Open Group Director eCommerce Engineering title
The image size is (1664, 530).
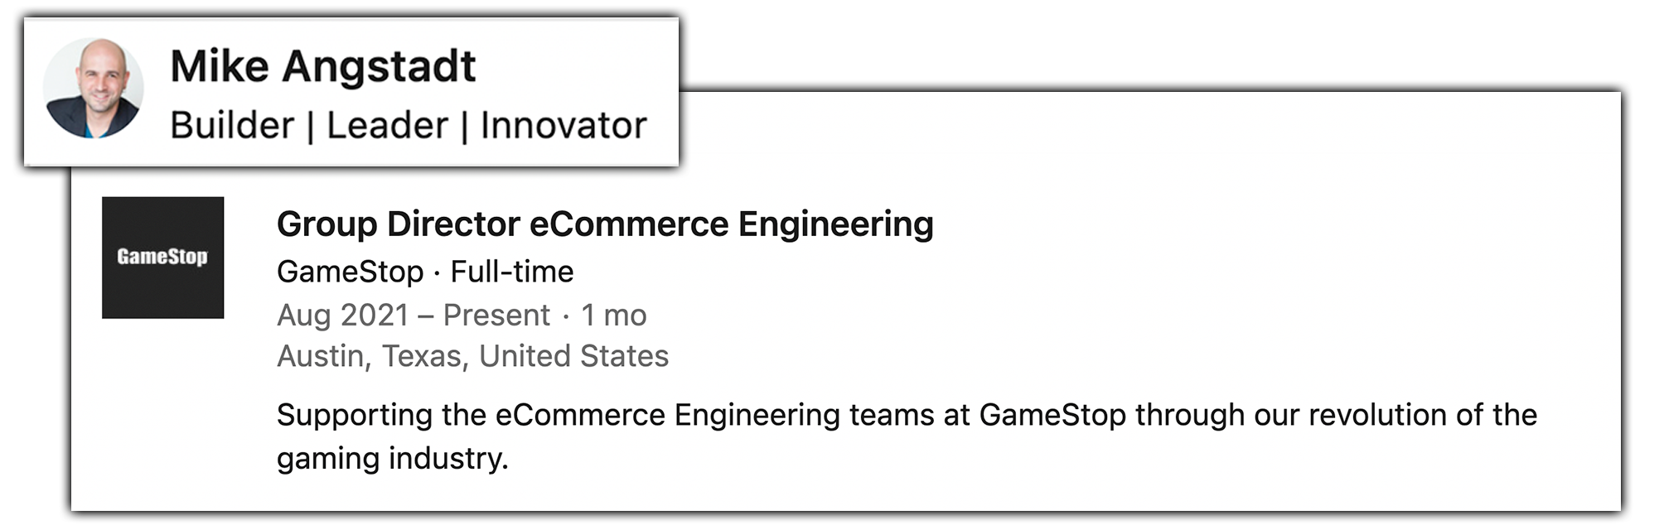click(605, 224)
